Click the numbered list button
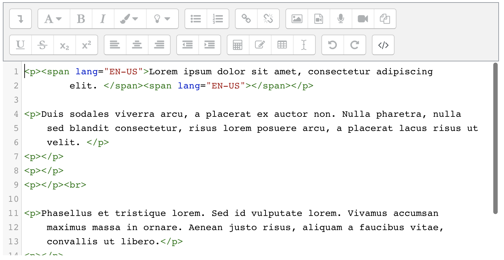 218,19
